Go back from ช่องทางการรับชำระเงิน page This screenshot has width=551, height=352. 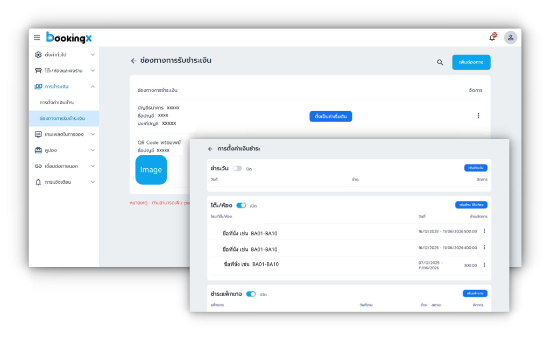[133, 61]
